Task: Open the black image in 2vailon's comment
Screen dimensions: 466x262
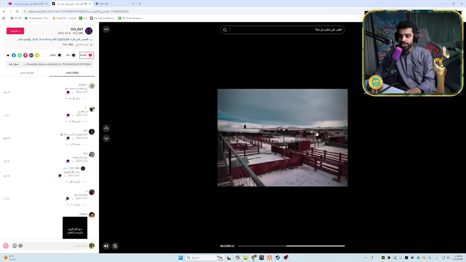Action: click(75, 228)
